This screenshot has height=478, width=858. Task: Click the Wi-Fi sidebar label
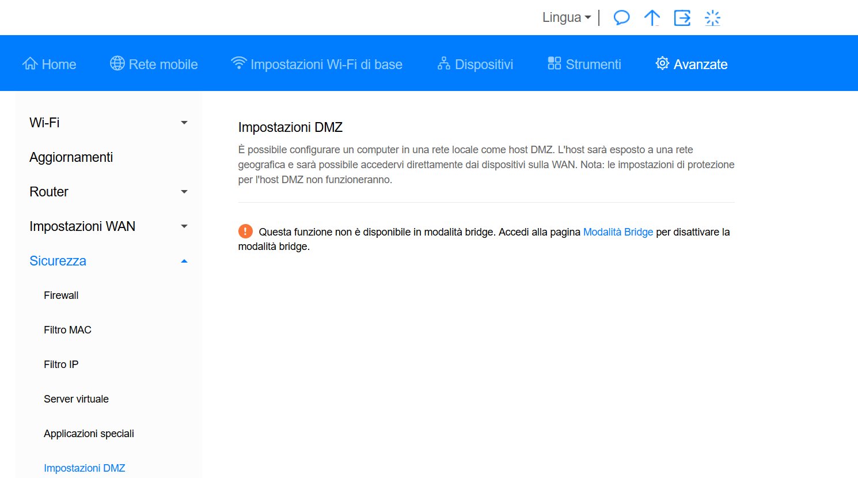pyautogui.click(x=44, y=123)
